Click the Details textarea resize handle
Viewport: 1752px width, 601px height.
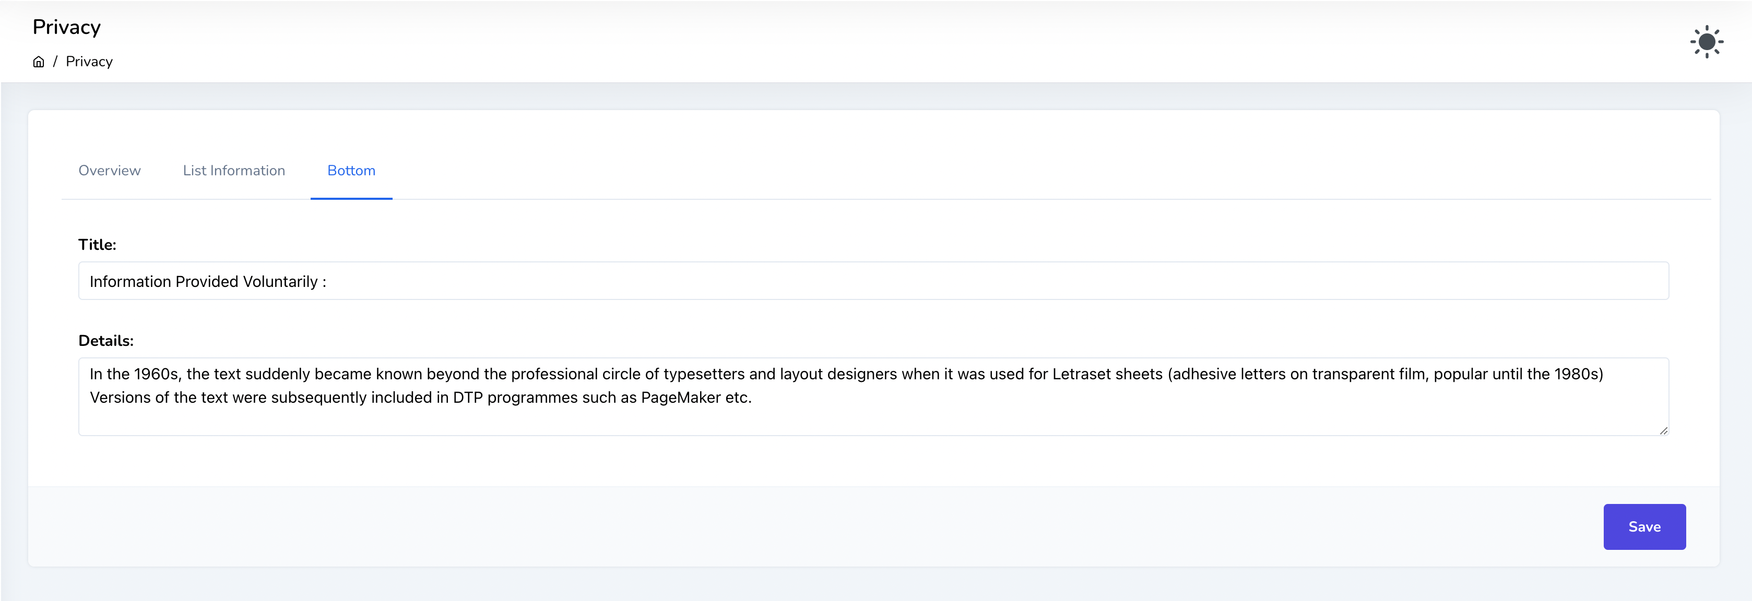point(1663,430)
